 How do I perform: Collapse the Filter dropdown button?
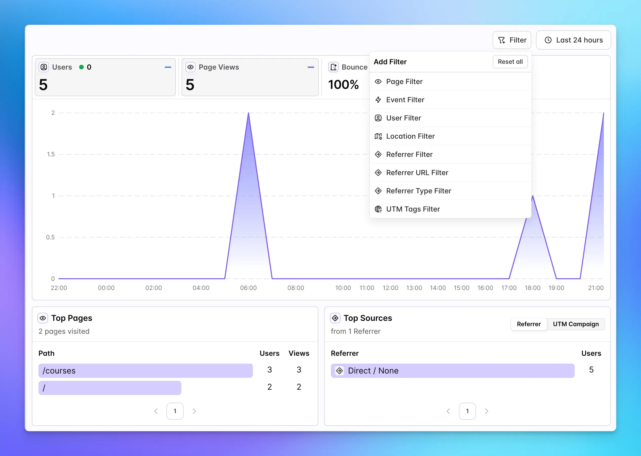click(512, 40)
